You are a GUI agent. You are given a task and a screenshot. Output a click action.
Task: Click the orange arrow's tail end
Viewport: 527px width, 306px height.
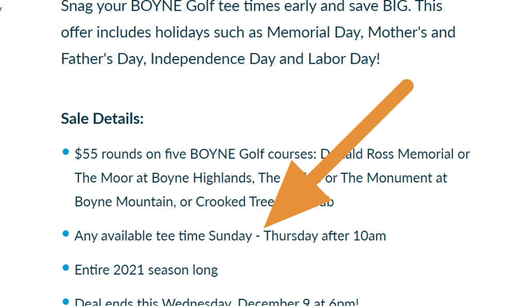click(x=406, y=87)
